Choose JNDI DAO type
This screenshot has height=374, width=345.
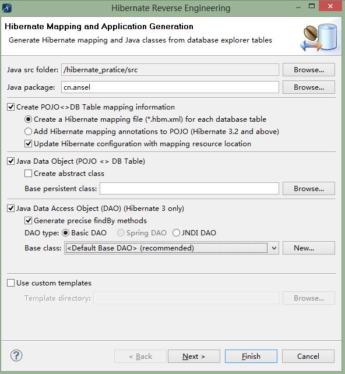176,233
